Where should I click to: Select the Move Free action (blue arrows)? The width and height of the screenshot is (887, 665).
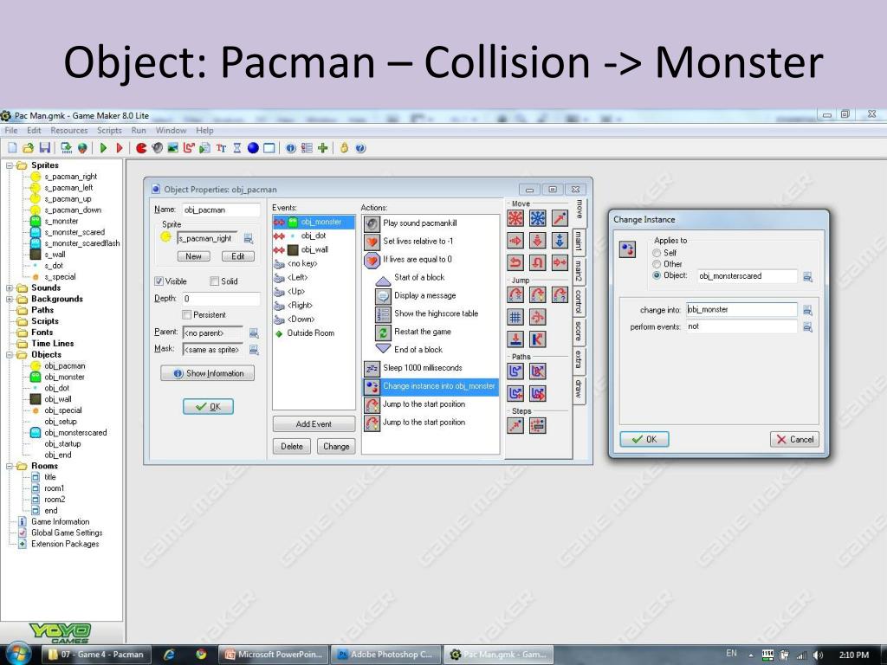click(x=537, y=218)
